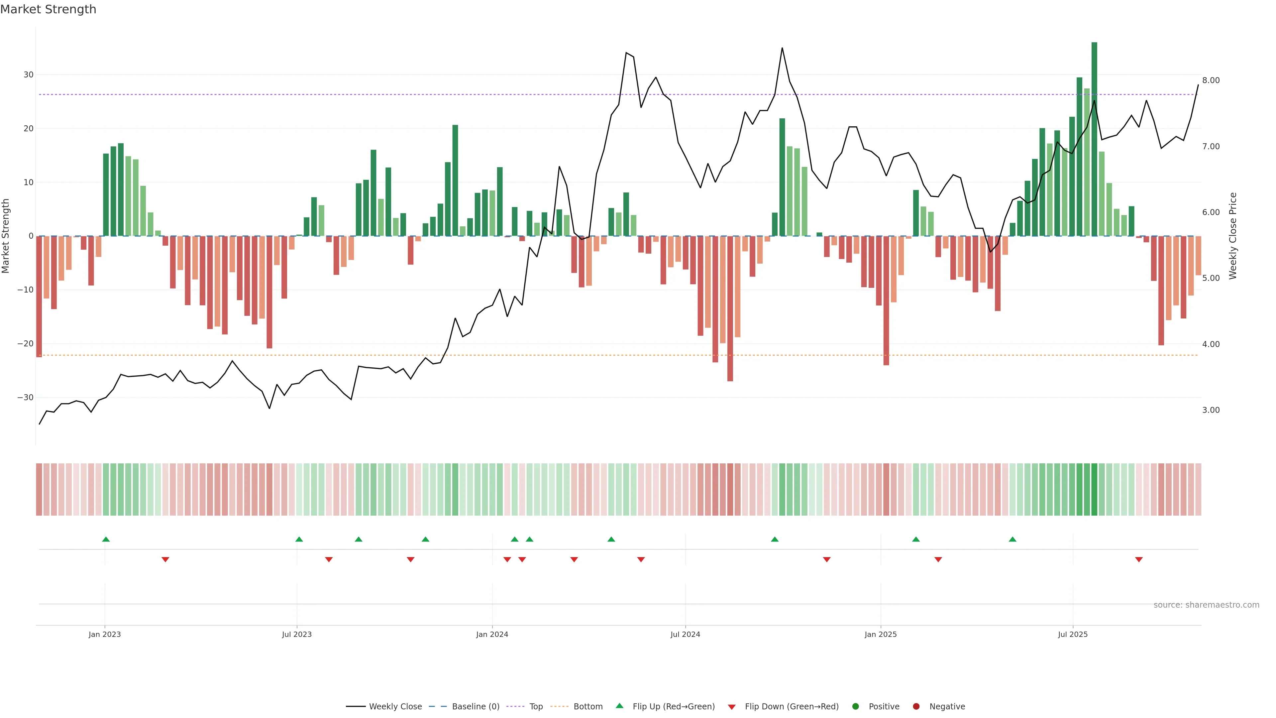Click the Flip Up green triangle legend icon
Screen dimensions: 1276x718
point(619,706)
